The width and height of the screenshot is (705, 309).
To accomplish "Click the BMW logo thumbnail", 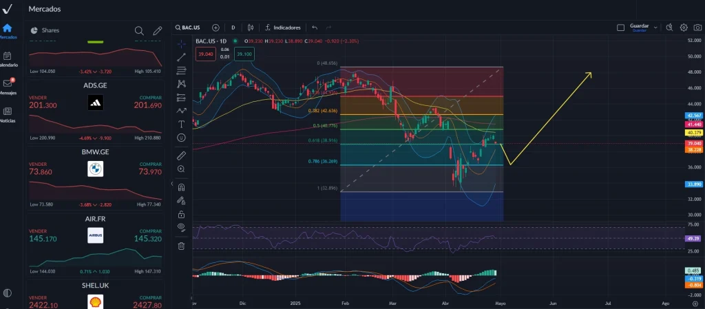I will (95, 169).
